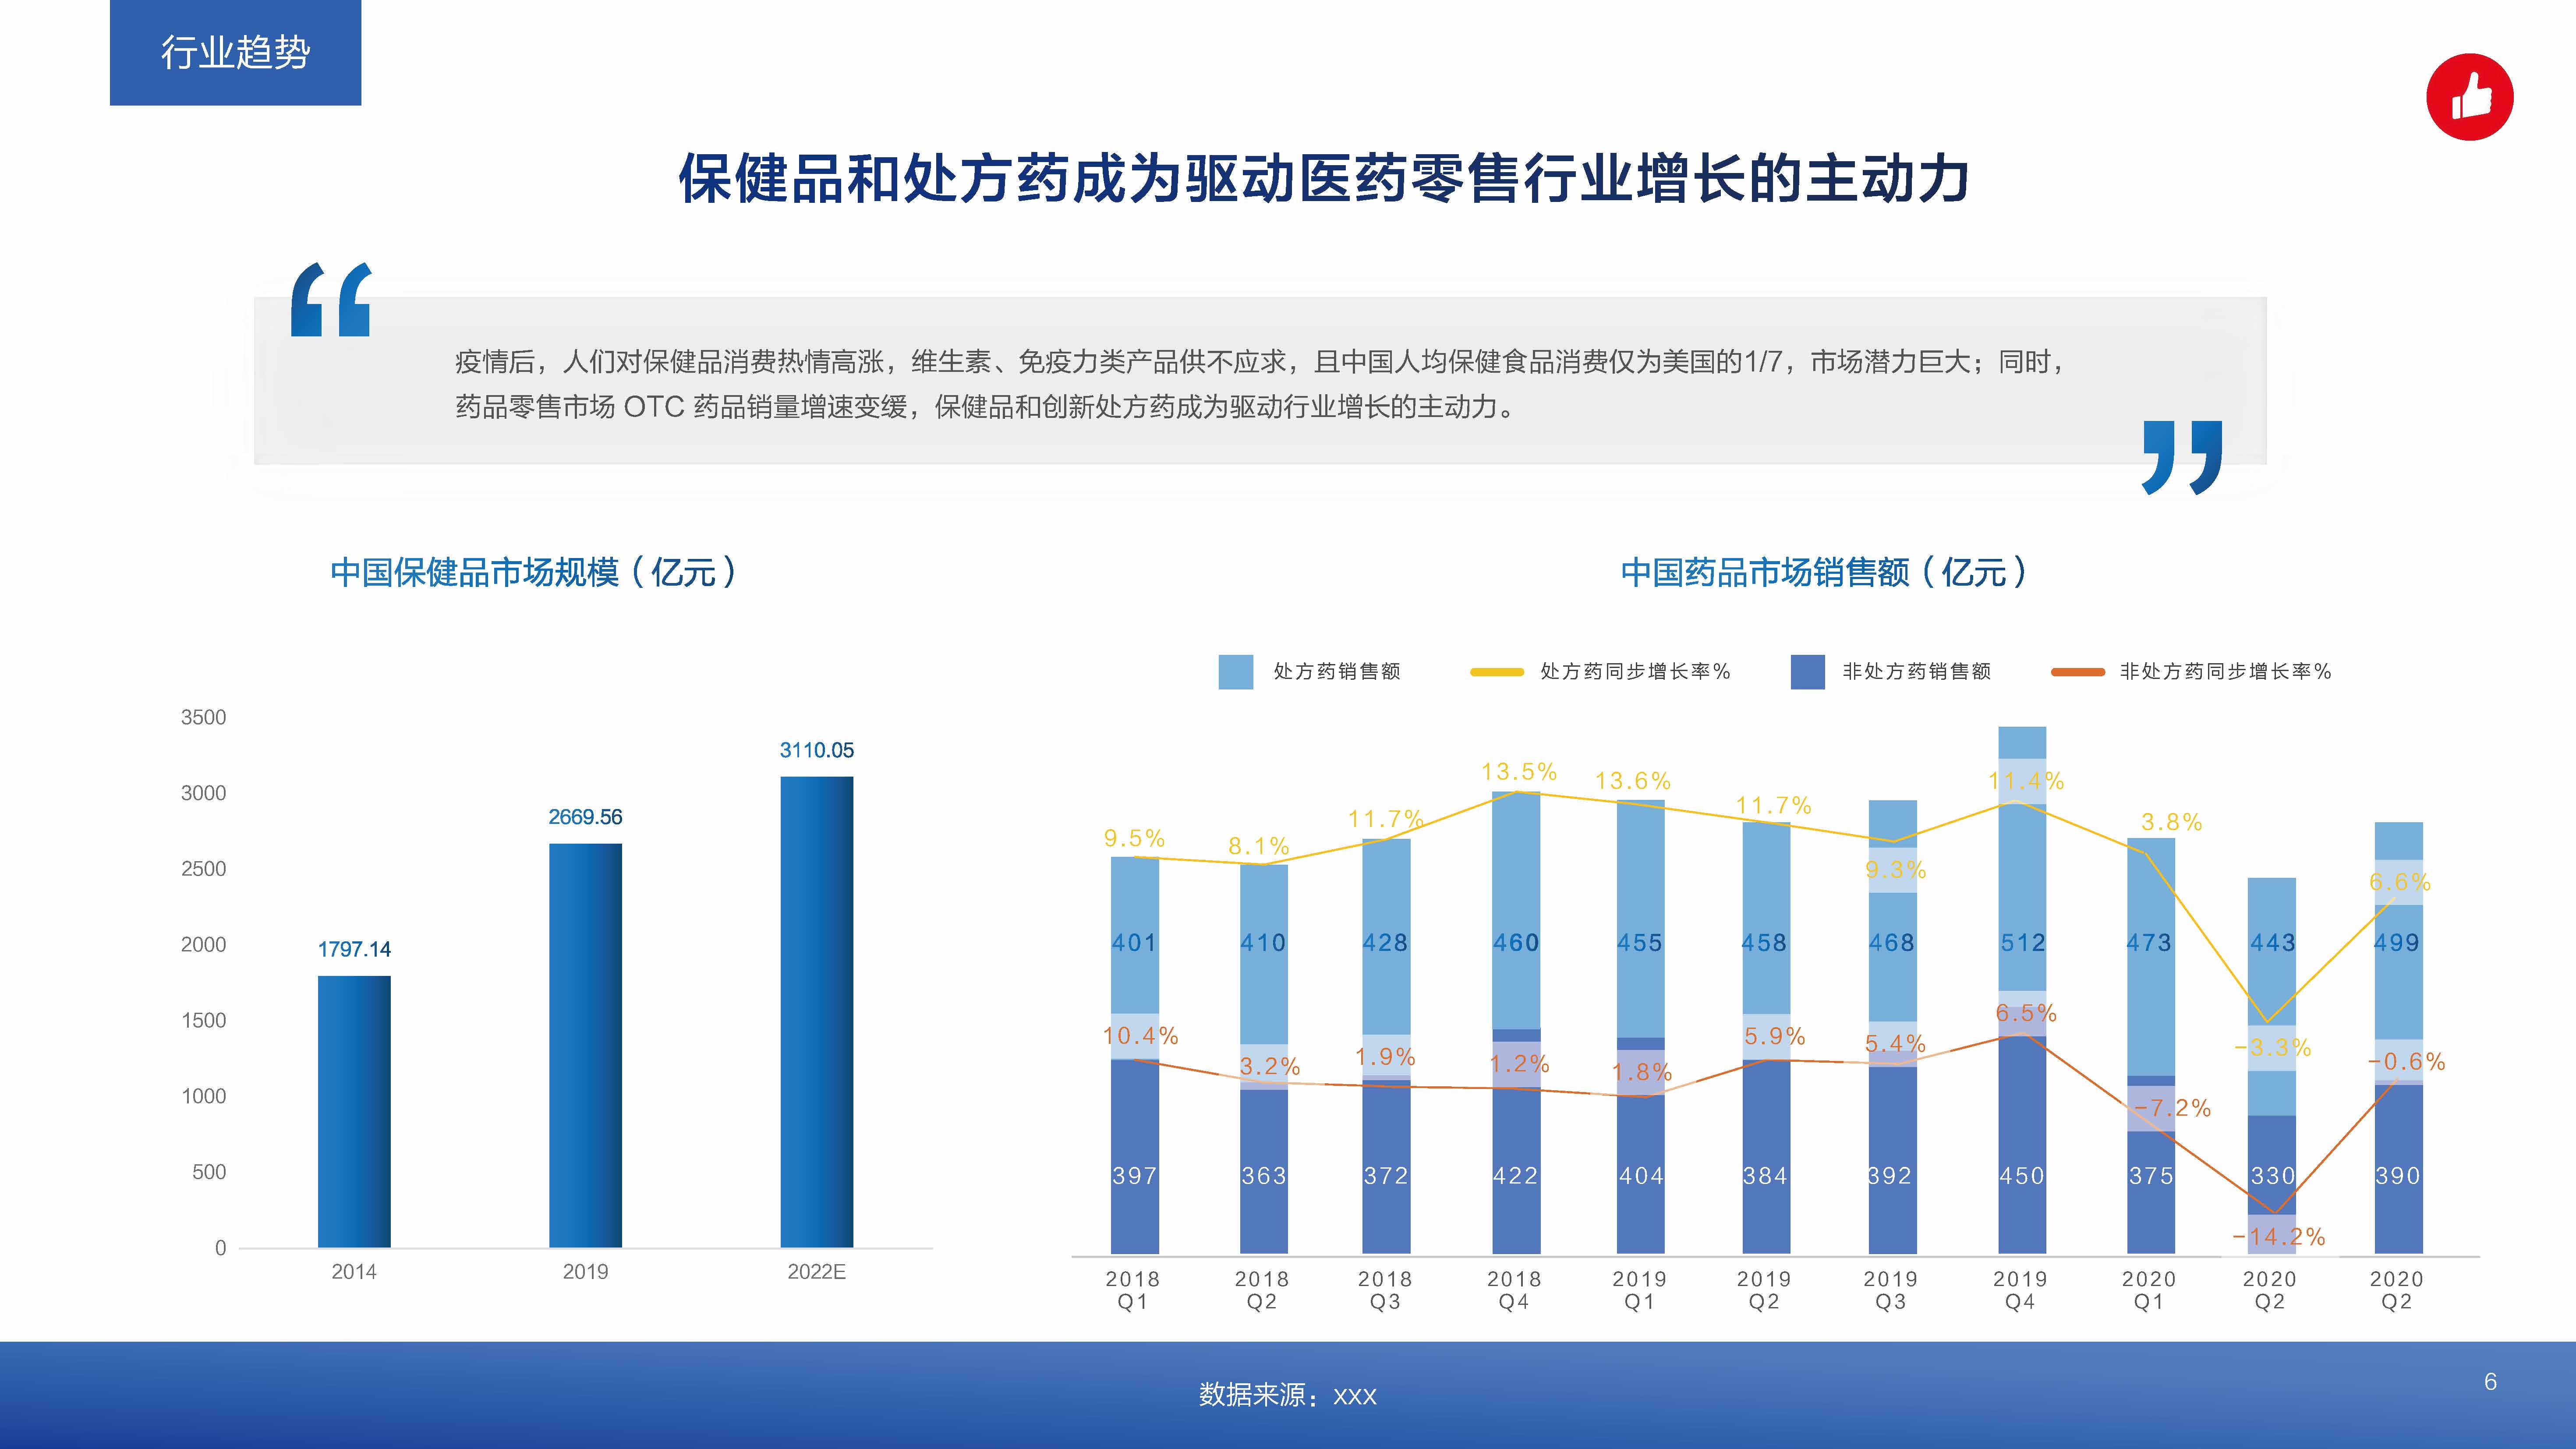
Task: Click the 450 non-prescription value for 2019 Q4
Action: (2022, 1176)
